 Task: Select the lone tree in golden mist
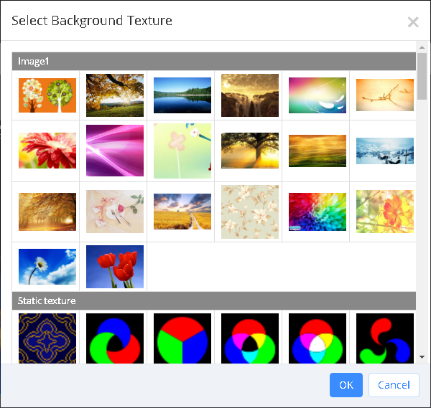tap(250, 151)
